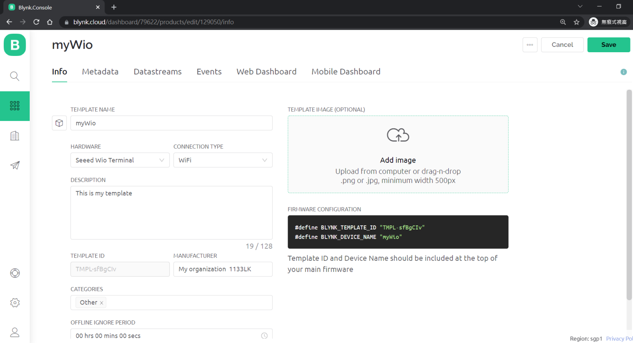Open the paper plane icon in sidebar
Viewport: 633px width, 343px height.
tap(15, 165)
